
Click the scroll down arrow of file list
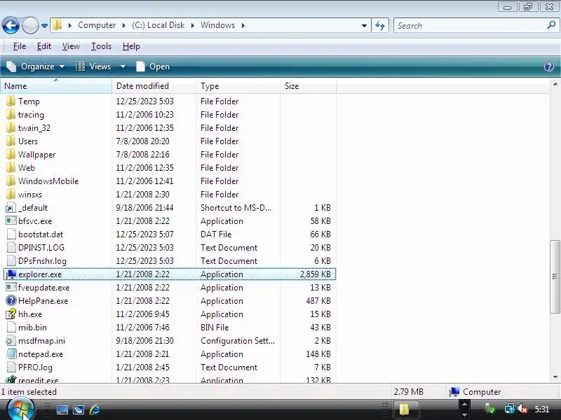click(555, 377)
